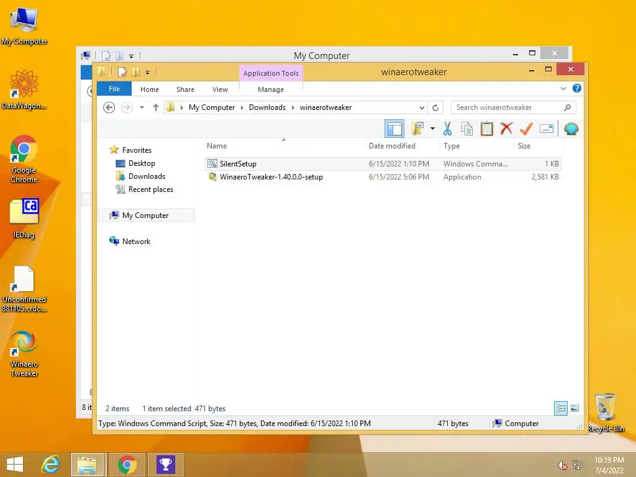Open the DataWagon desktop shortcut
636x477 pixels.
[24, 89]
